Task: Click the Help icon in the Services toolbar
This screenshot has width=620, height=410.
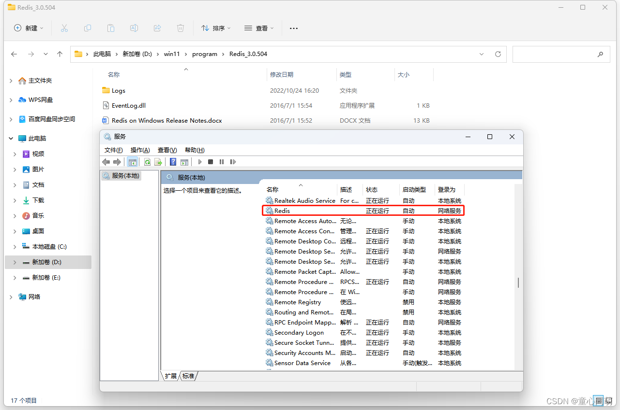Action: 173,162
